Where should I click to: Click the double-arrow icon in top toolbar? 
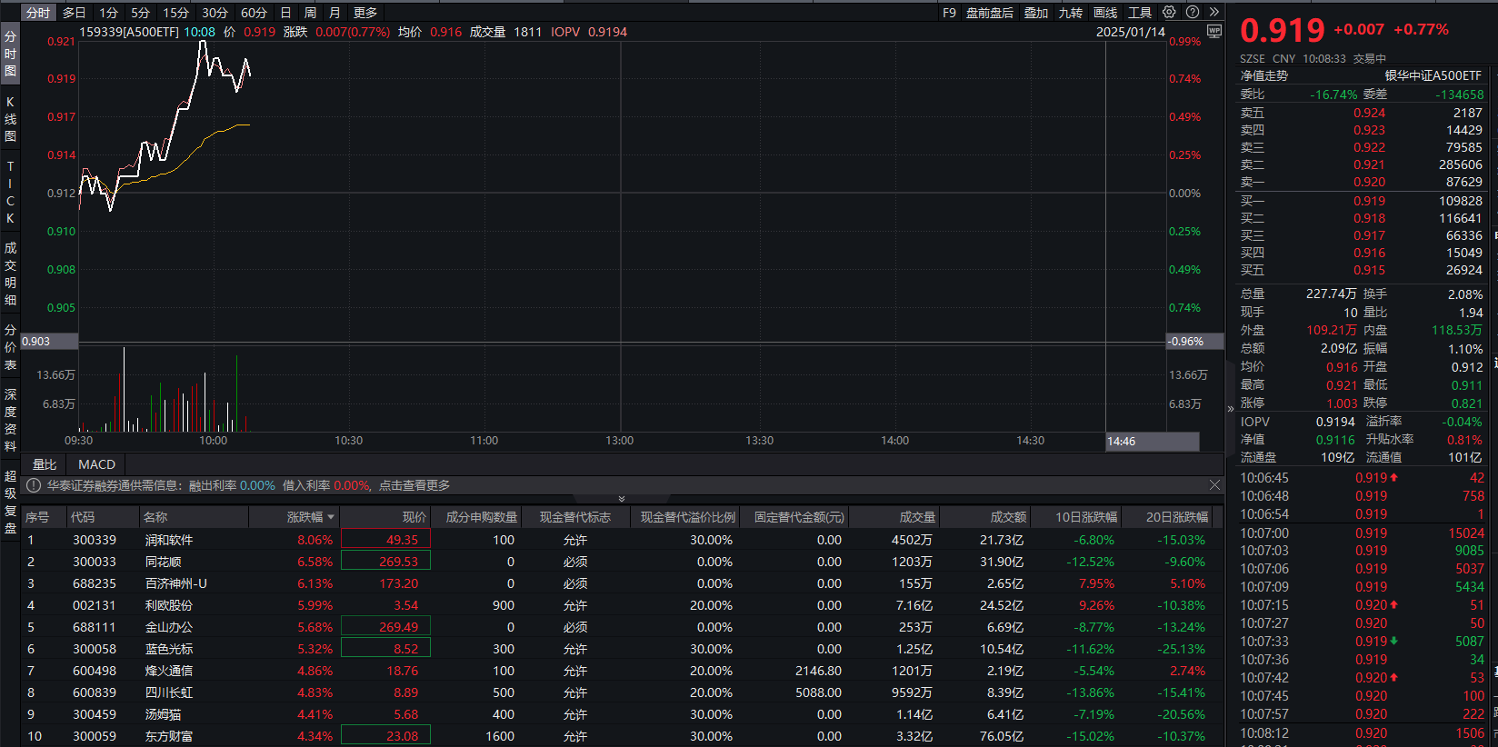(x=1214, y=13)
